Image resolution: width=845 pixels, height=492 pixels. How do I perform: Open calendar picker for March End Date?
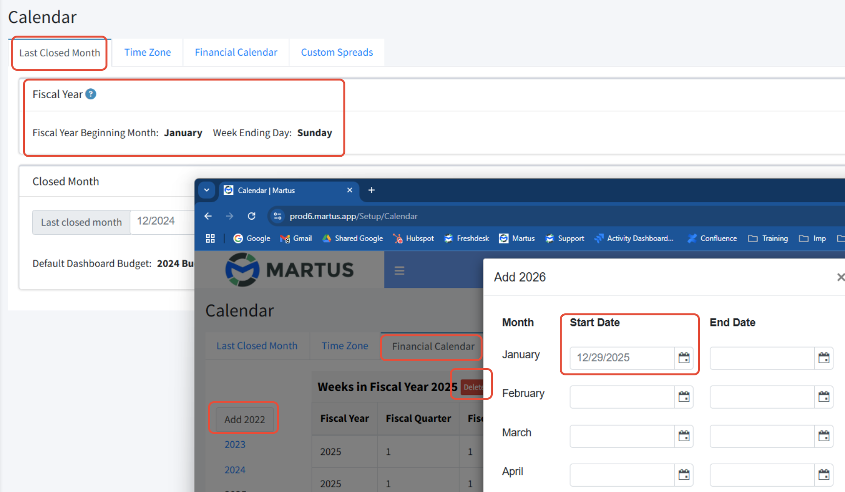pyautogui.click(x=824, y=435)
